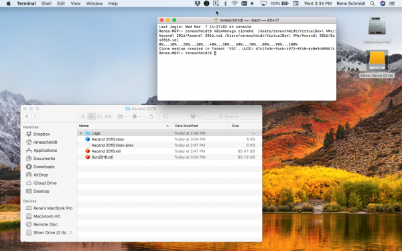The width and height of the screenshot is (402, 251).
Task: Click the Wi-Fi status icon
Action: (x=234, y=3)
